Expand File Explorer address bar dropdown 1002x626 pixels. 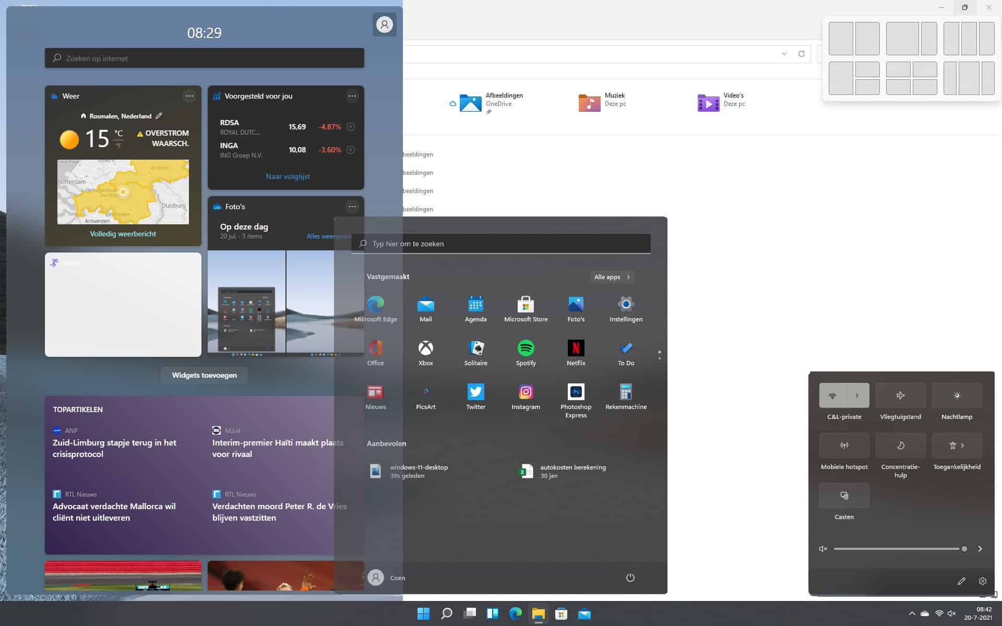click(784, 54)
